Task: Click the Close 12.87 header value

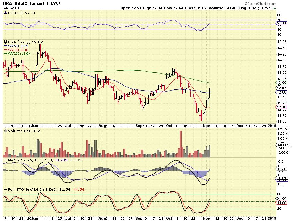Action: click(196, 8)
